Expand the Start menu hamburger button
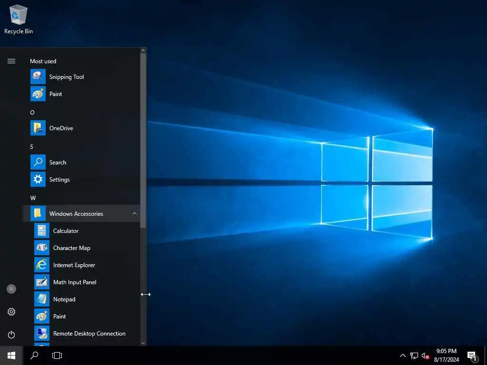This screenshot has width=487, height=365. point(11,61)
